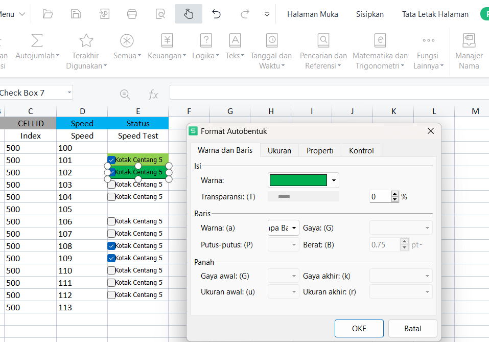
Task: Click the Batal button
Action: point(412,329)
